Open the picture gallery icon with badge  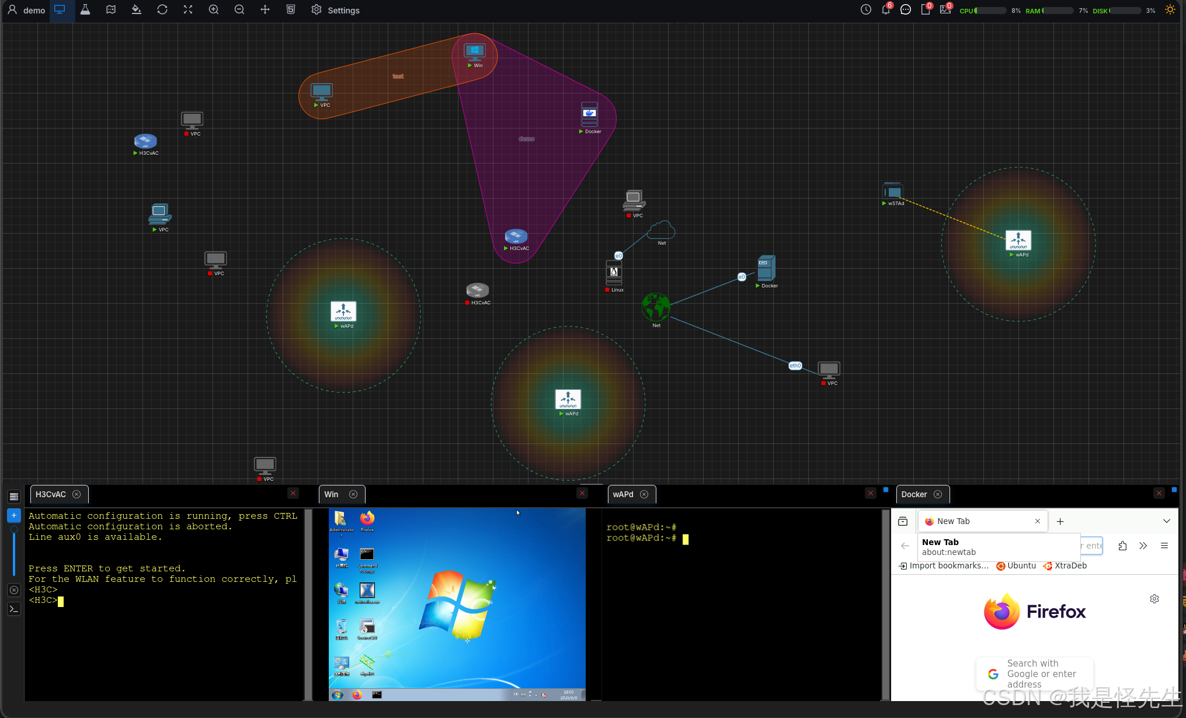pos(945,10)
